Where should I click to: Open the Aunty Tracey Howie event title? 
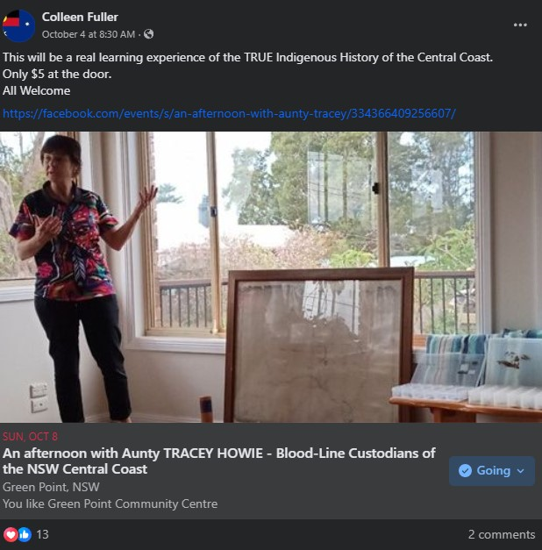[219, 461]
